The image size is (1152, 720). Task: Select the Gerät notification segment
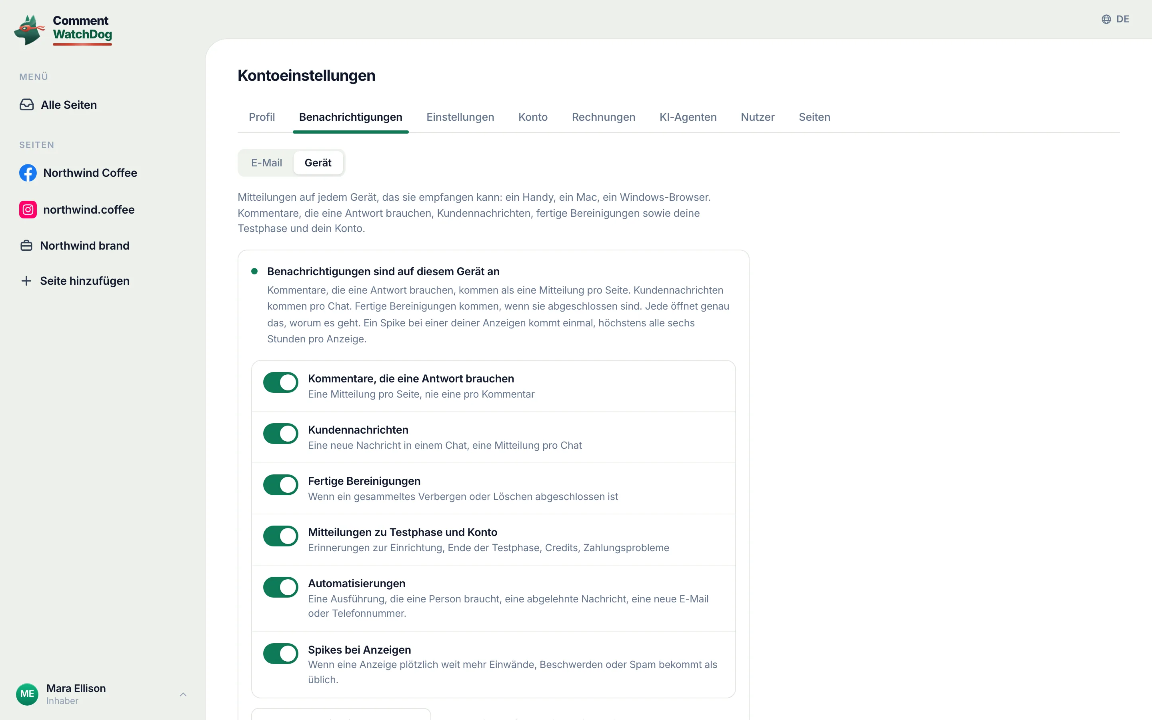(318, 163)
